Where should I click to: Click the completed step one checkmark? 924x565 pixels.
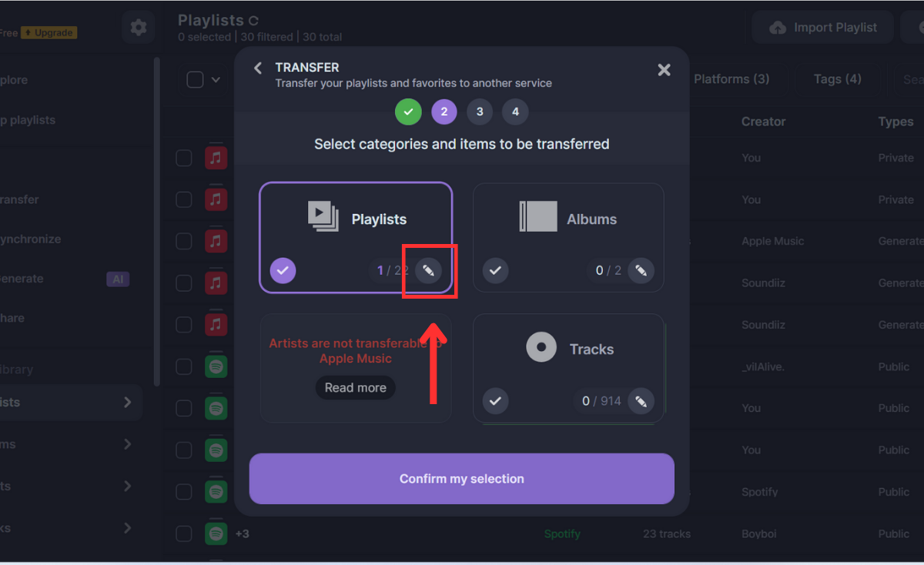(x=408, y=112)
